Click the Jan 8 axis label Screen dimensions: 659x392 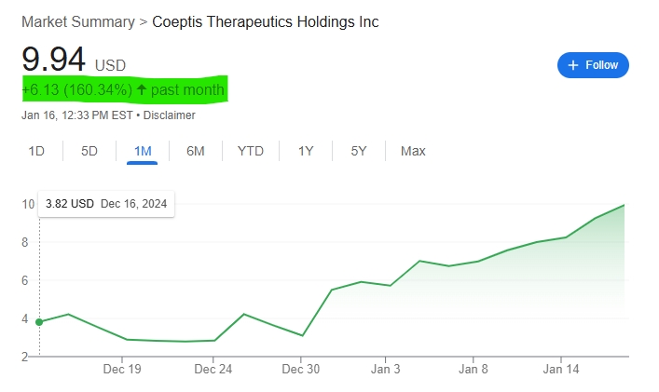[x=474, y=370]
